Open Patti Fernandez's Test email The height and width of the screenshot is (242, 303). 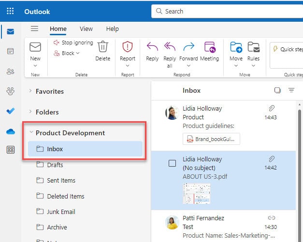223,226
